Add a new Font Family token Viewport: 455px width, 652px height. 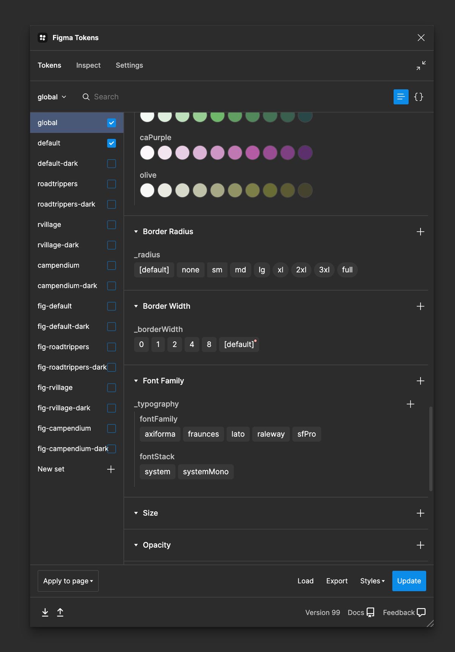[420, 381]
